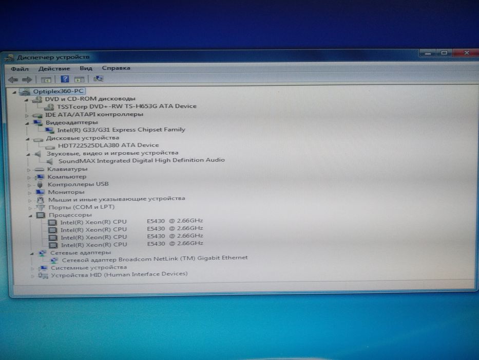Click the DVD и CD-ROM drive icon
Image resolution: width=479 pixels, height=360 pixels.
click(37, 99)
